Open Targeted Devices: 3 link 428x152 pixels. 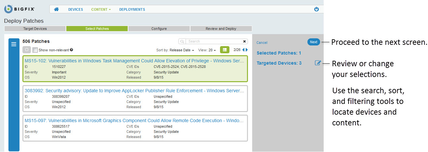coord(279,63)
